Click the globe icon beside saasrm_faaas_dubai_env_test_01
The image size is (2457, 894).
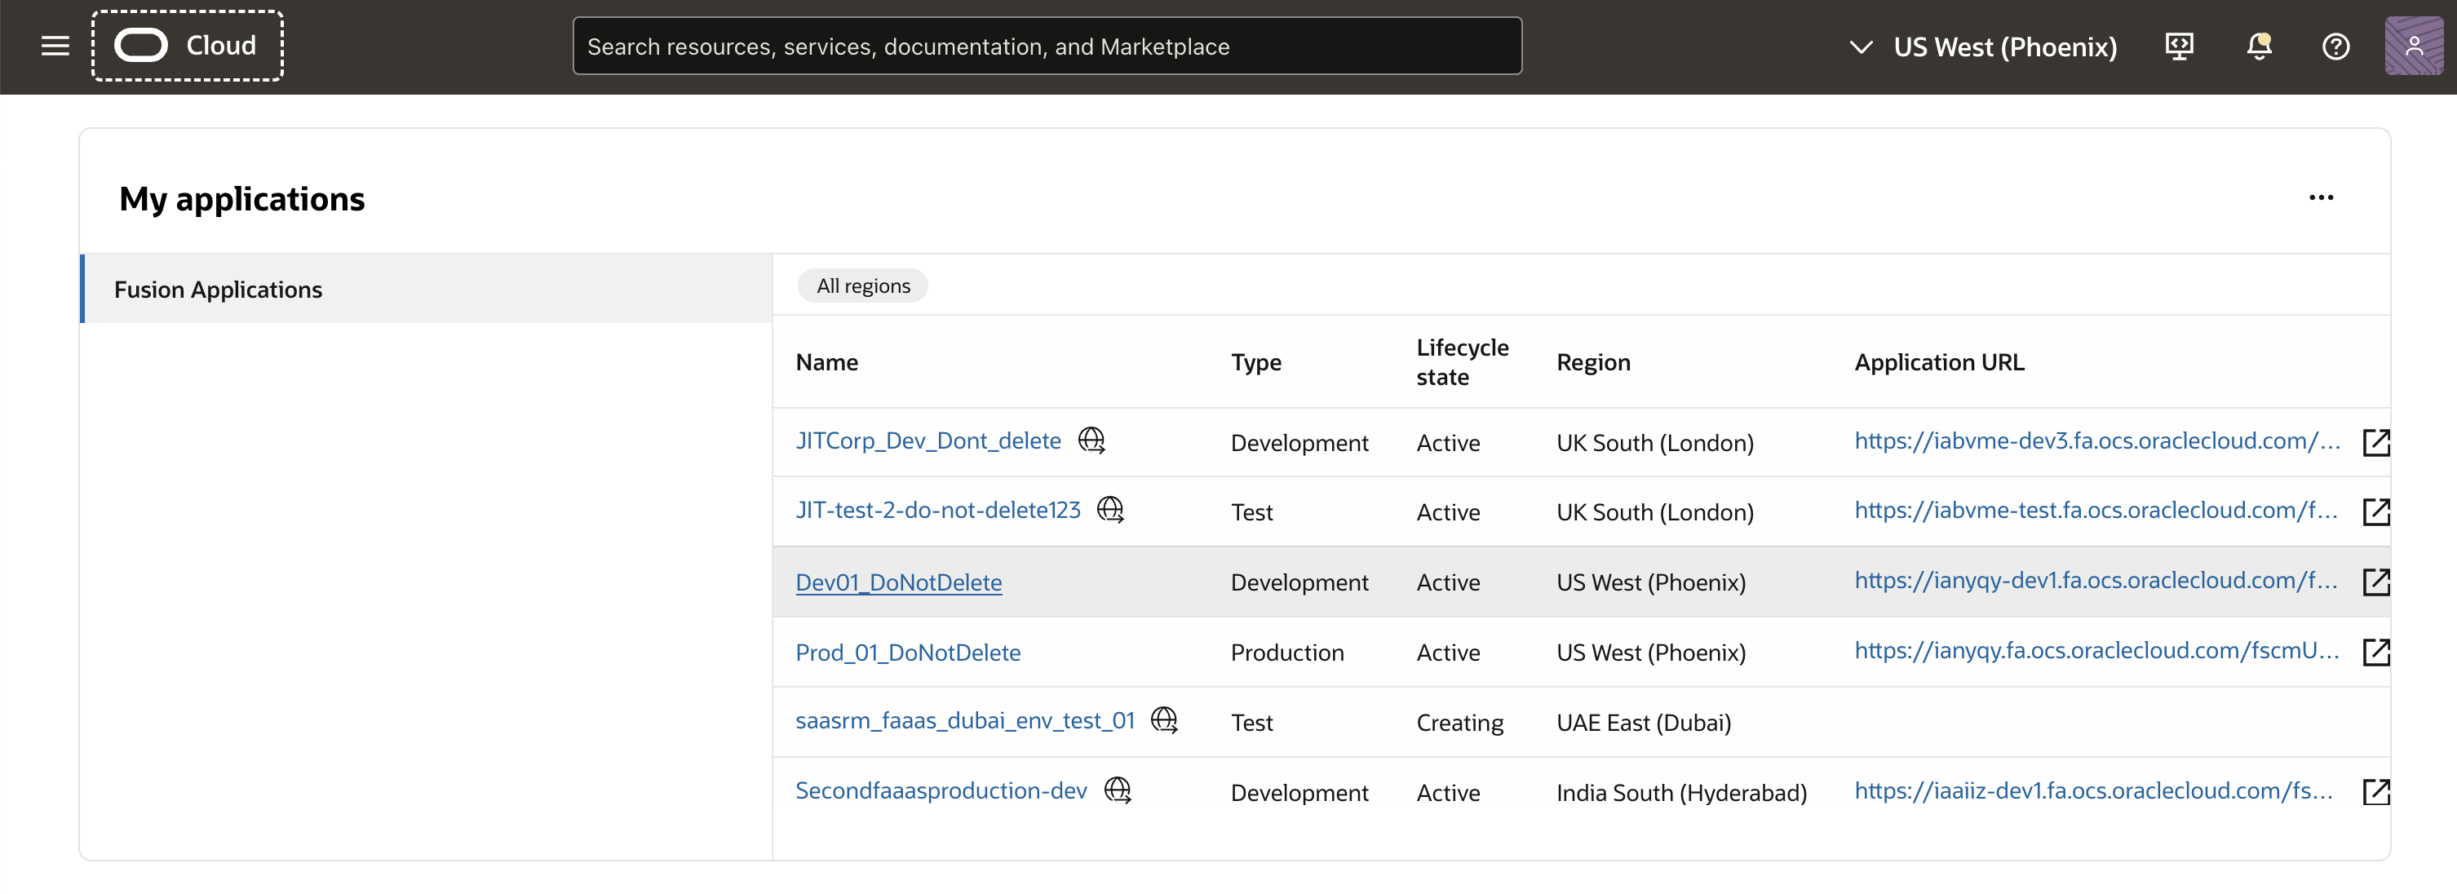tap(1163, 719)
